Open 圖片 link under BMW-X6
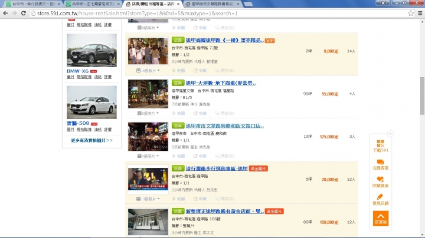This screenshot has width=425, height=238. point(70,77)
